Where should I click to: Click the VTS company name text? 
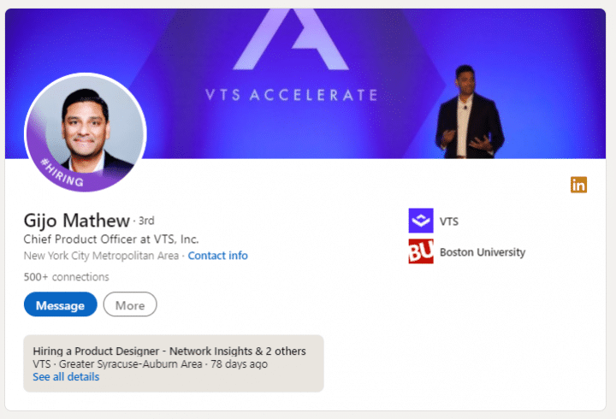[x=449, y=221]
